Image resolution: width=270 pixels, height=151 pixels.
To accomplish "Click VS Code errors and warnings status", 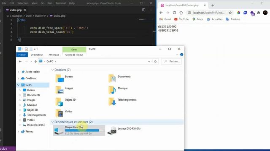I will click(x=4, y=149).
